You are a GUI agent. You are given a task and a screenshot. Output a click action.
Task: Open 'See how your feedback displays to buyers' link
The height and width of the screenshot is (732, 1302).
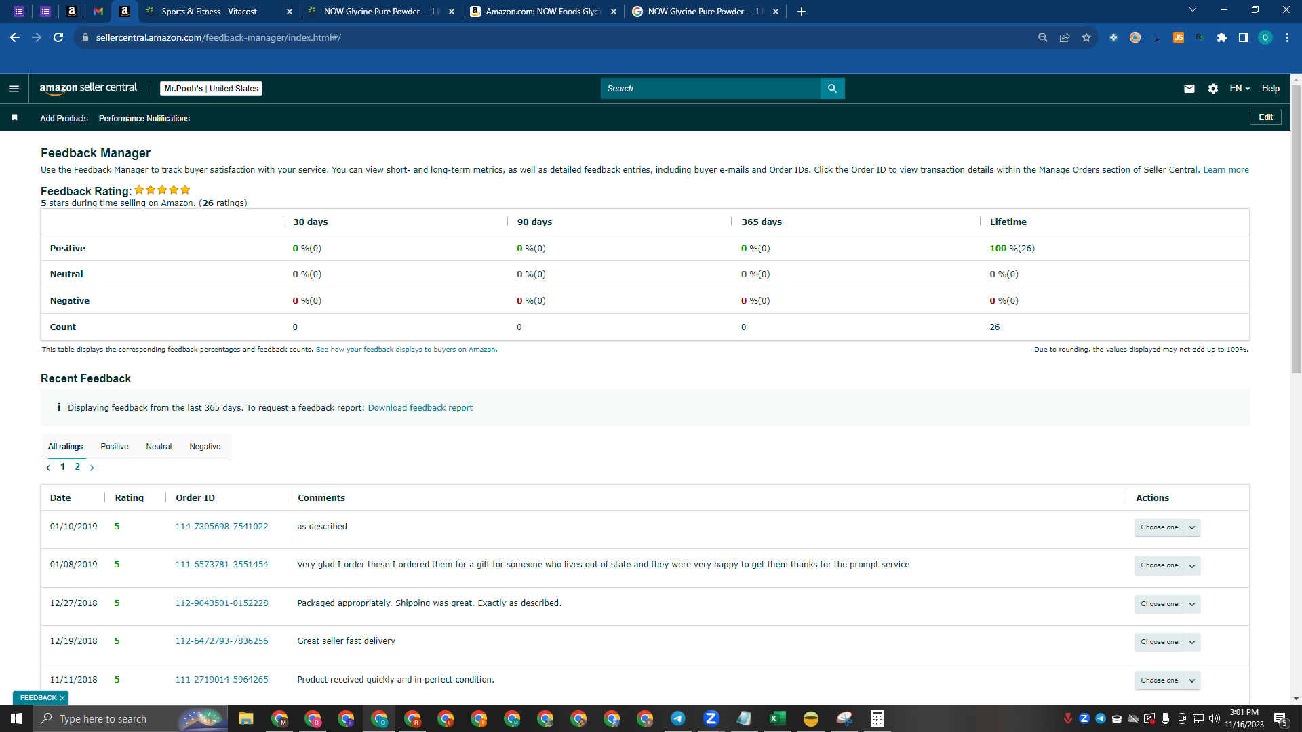click(x=406, y=350)
